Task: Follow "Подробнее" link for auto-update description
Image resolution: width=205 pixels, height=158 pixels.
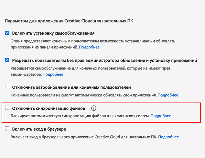Action: 168,95
